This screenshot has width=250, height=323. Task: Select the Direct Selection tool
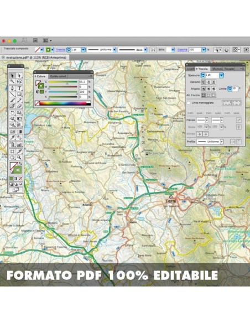pos(19,76)
